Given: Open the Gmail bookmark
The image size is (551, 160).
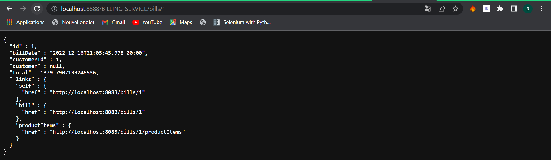Looking at the screenshot, I should [x=114, y=22].
